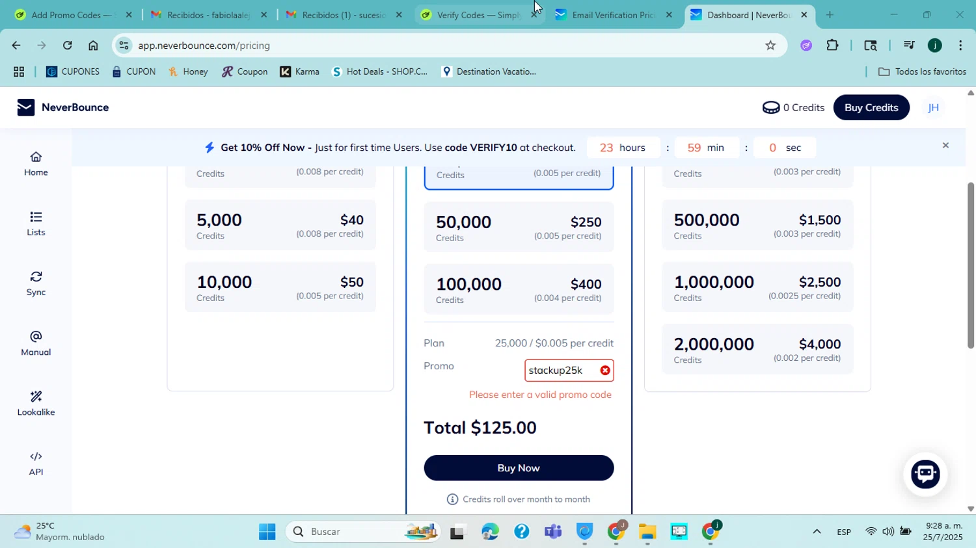Go to browser home page

[x=93, y=45]
